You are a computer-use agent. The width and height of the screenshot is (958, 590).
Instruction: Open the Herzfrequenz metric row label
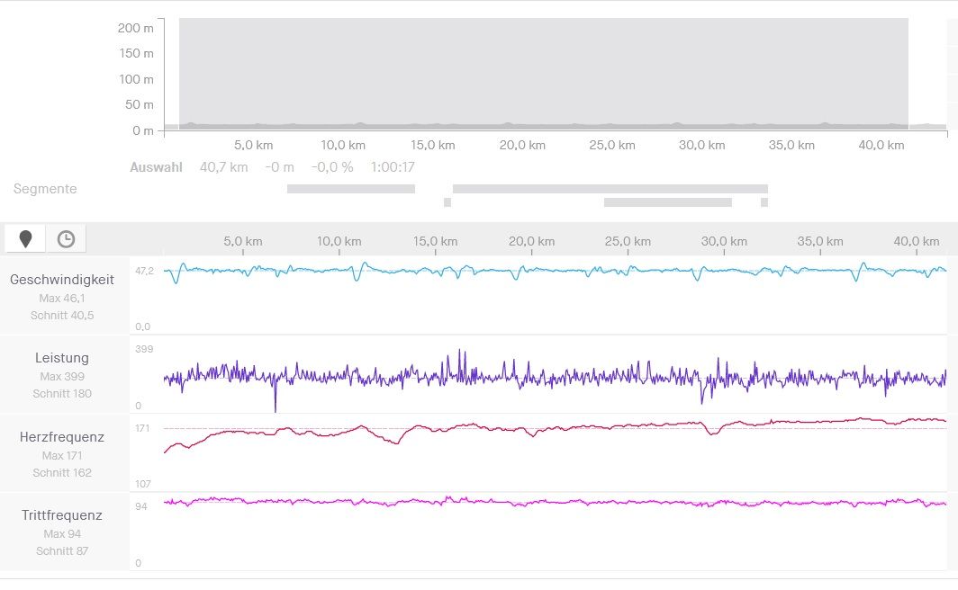[62, 437]
